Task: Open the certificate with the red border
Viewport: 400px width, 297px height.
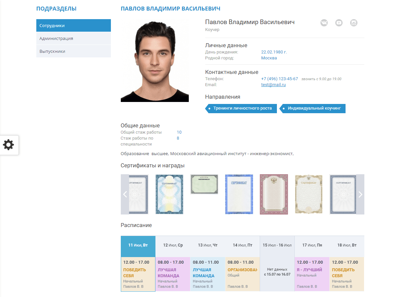Action: point(274,194)
